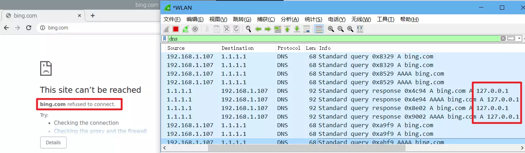Toggle packet list colorization
The image size is (525, 153).
pyautogui.click(x=318, y=29)
